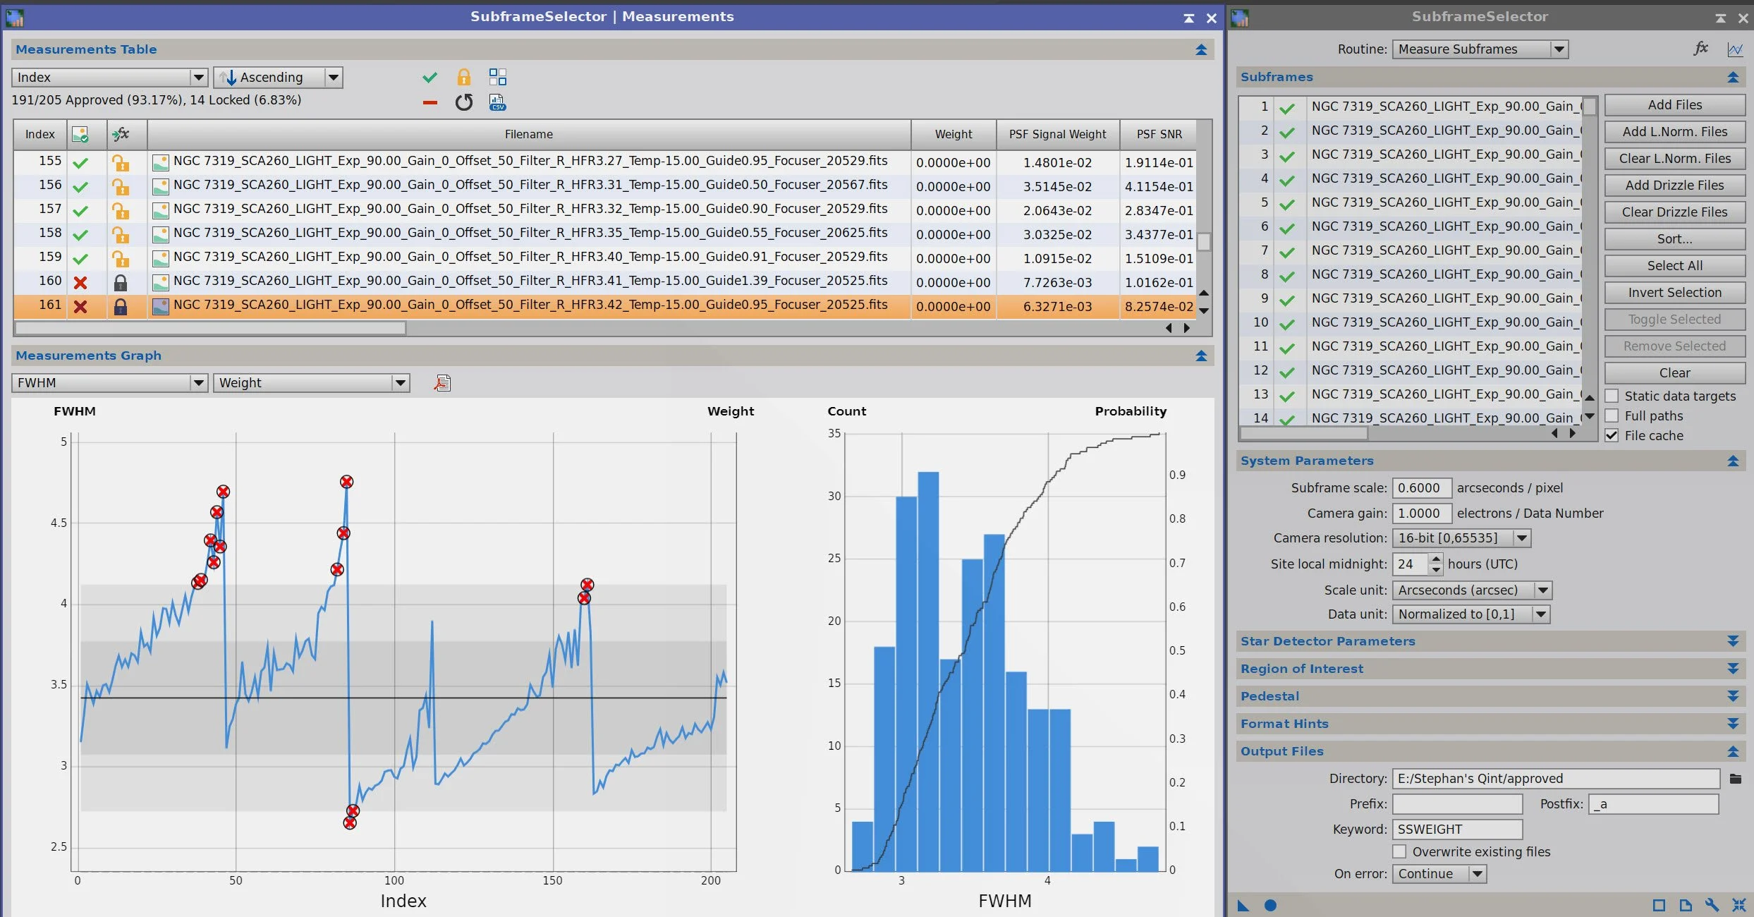The image size is (1754, 917).
Task: Click the red minus reject icon
Action: 430,103
